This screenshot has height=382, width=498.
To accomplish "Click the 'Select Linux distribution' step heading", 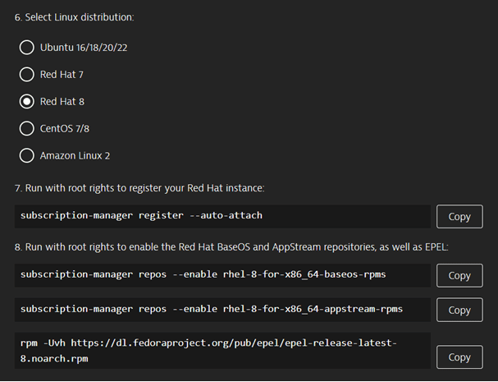I will pyautogui.click(x=74, y=16).
